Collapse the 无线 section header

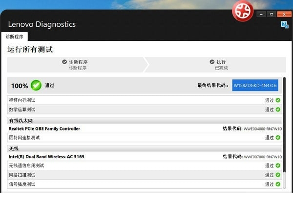pyautogui.click(x=145, y=148)
